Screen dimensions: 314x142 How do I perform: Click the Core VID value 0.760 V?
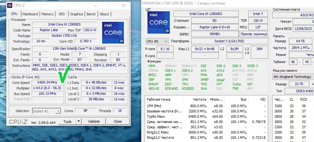86,41
